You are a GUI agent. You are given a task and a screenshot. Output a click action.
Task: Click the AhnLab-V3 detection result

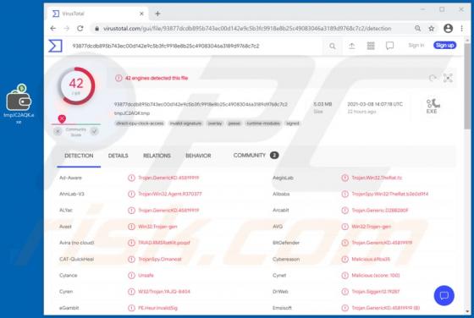(x=170, y=194)
